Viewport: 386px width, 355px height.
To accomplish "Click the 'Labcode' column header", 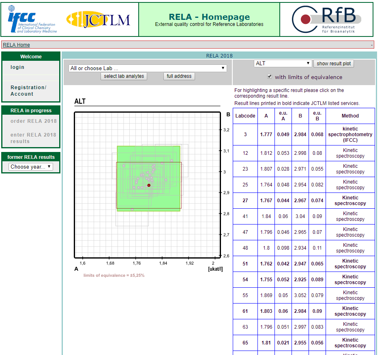I will [245, 115].
